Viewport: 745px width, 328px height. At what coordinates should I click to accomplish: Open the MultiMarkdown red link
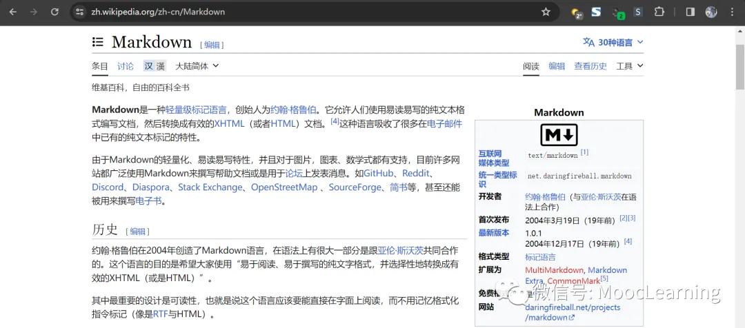coord(554,269)
